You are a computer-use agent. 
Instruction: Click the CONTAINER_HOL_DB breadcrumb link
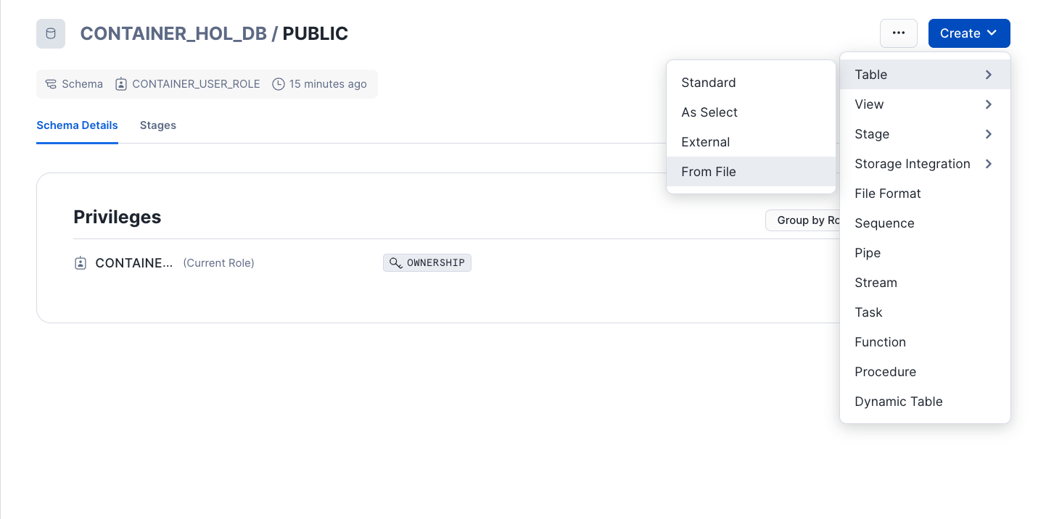click(x=173, y=33)
